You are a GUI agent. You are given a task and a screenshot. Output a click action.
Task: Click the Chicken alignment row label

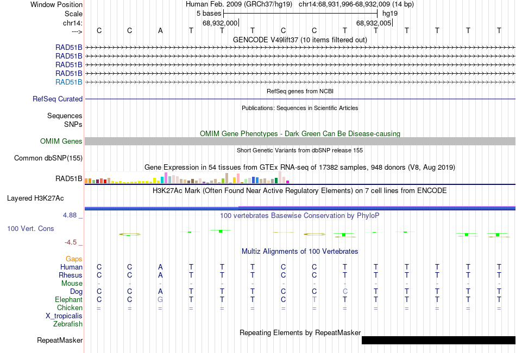pos(70,307)
